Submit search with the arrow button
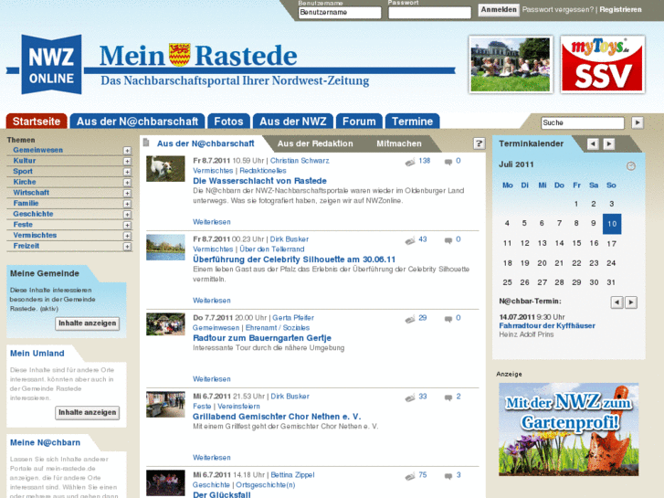The width and height of the screenshot is (664, 498). pos(638,122)
